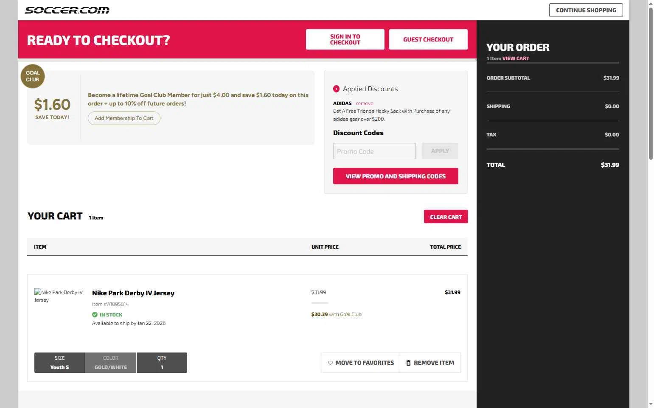Click the free Trionda Hacky Sack discount description
Image resolution: width=654 pixels, height=408 pixels.
pyautogui.click(x=391, y=115)
